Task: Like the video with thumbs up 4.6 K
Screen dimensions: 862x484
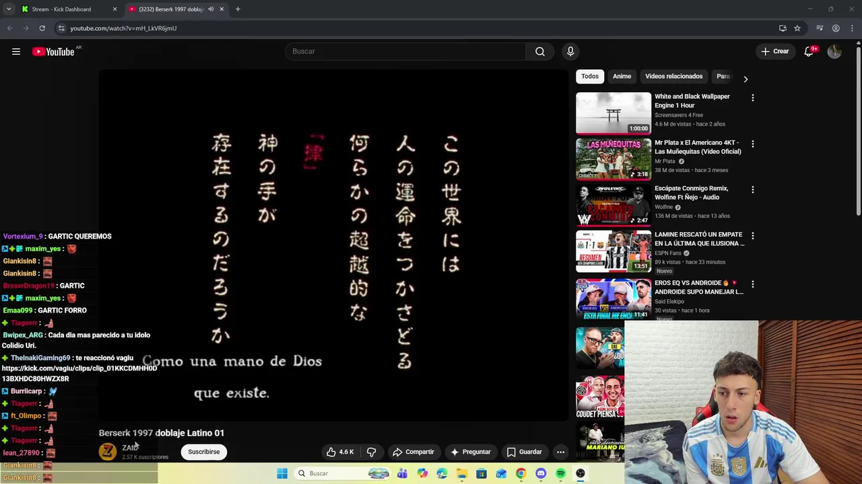Action: [x=340, y=452]
